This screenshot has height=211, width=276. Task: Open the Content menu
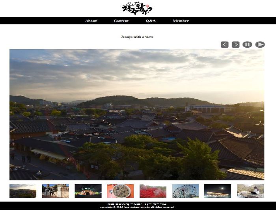[x=121, y=21]
